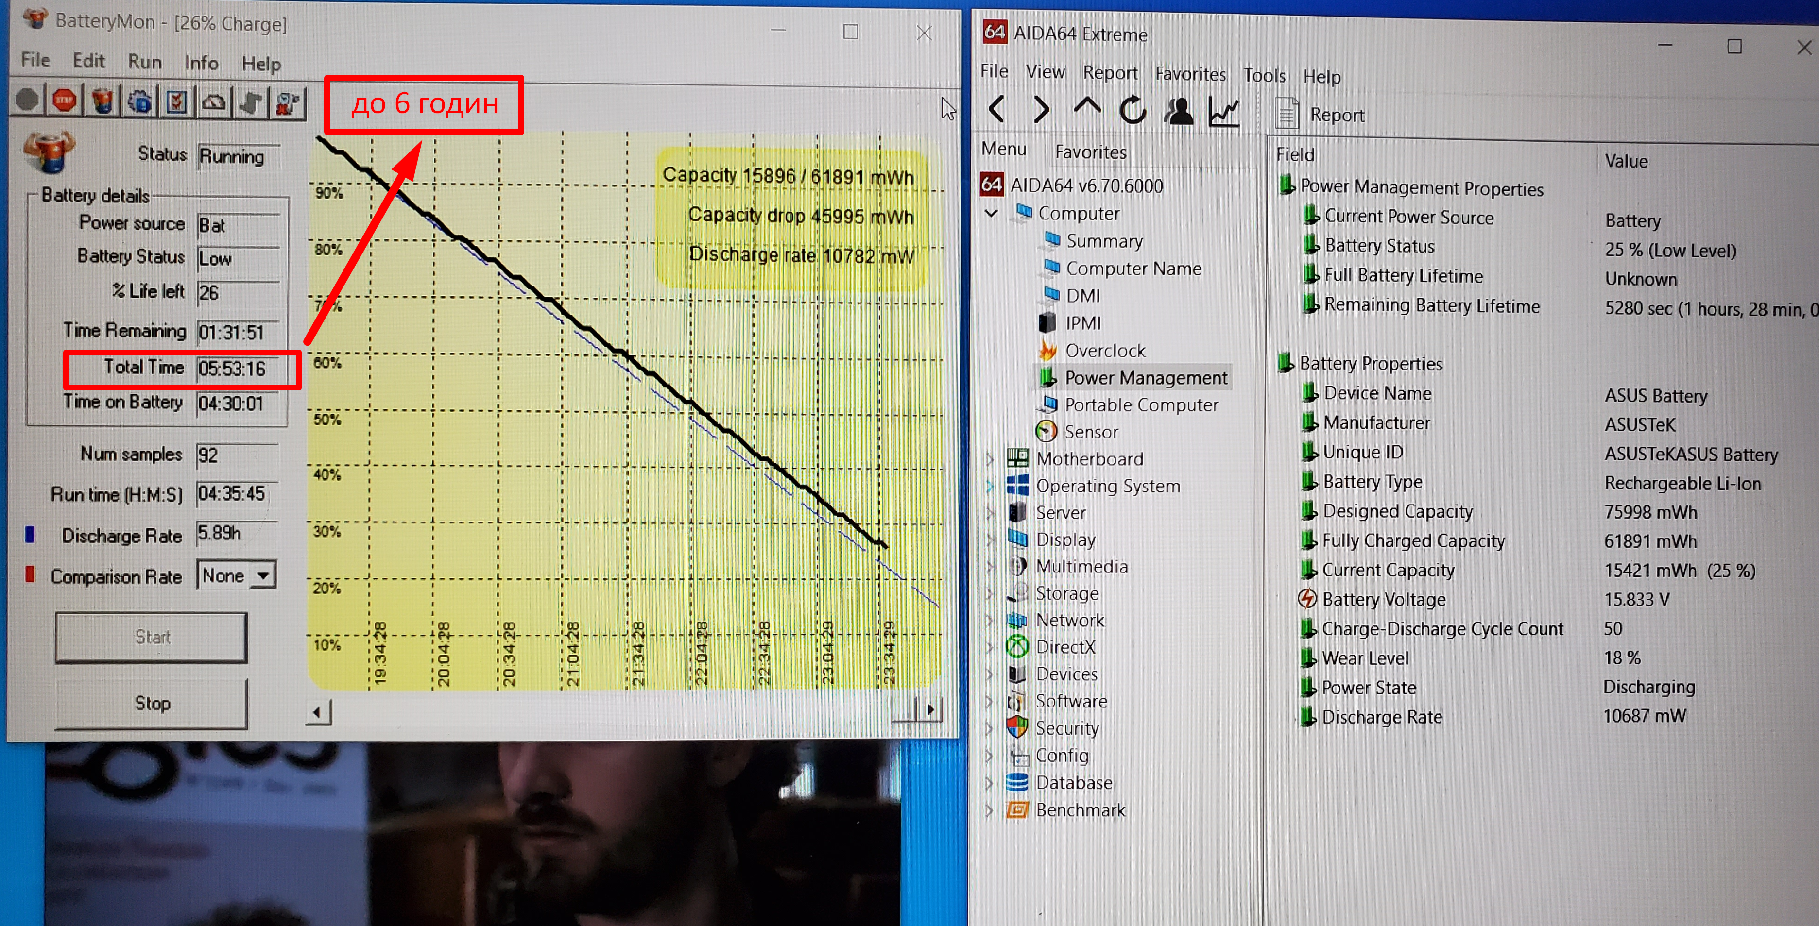The height and width of the screenshot is (926, 1819).
Task: Click the AIDA64 user profile icon
Action: point(1178,111)
